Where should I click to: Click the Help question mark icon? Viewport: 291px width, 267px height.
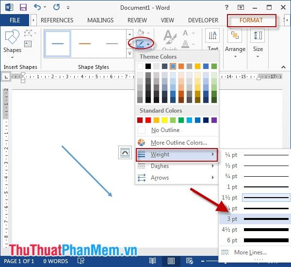click(x=226, y=7)
